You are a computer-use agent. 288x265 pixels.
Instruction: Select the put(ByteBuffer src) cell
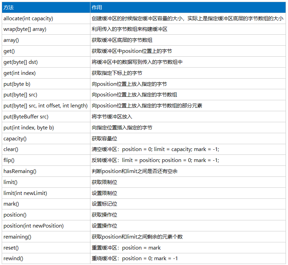click(x=46, y=117)
